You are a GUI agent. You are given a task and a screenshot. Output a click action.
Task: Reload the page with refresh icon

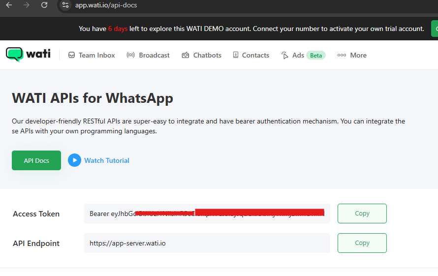(44, 5)
